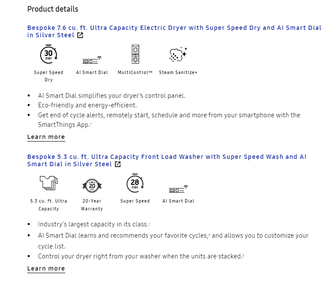Click the MultiControl stacked units icon
334x287 pixels.
(135, 54)
